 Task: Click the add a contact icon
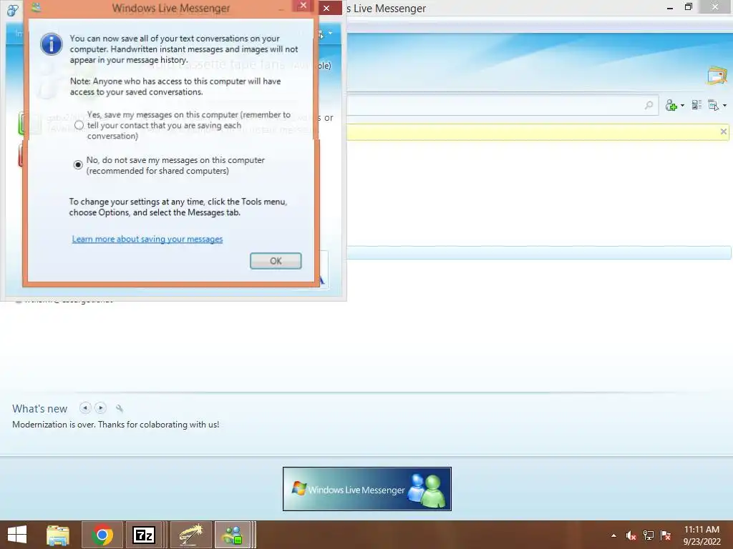click(671, 106)
